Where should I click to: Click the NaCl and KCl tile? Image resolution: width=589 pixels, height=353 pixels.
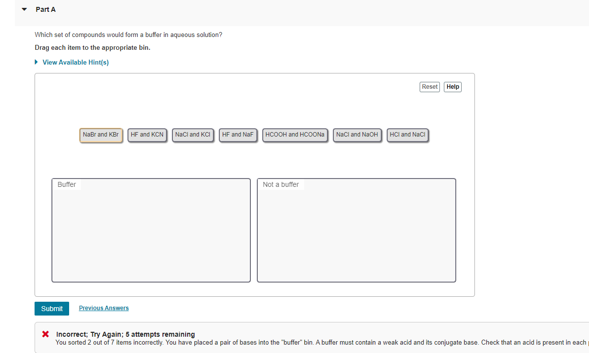(193, 135)
